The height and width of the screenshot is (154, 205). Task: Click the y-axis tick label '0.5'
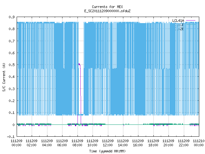(12, 65)
